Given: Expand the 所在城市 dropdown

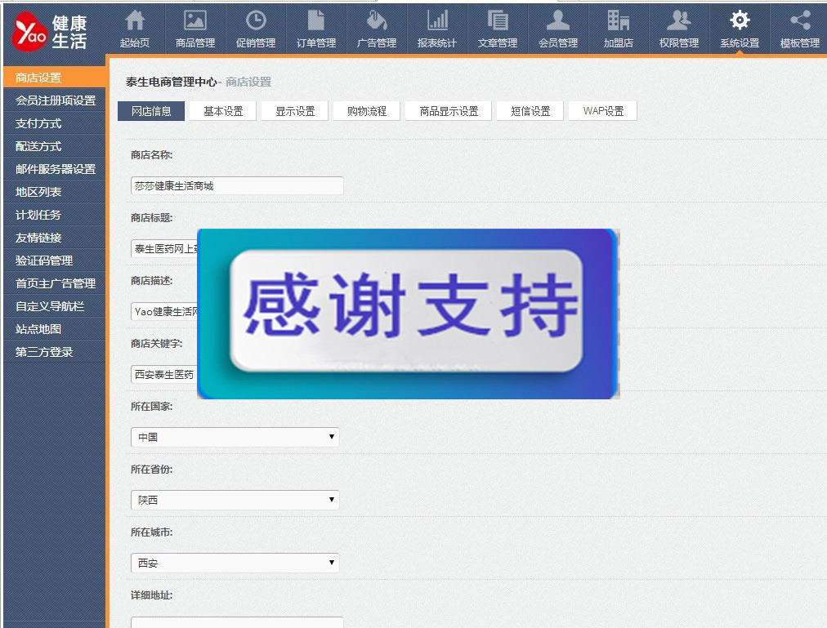Looking at the screenshot, I should pos(235,563).
